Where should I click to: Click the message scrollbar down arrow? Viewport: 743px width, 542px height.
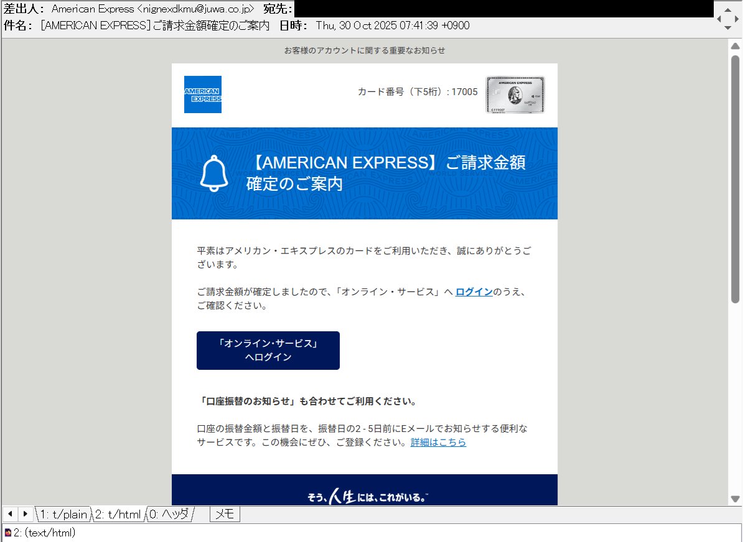(x=735, y=499)
